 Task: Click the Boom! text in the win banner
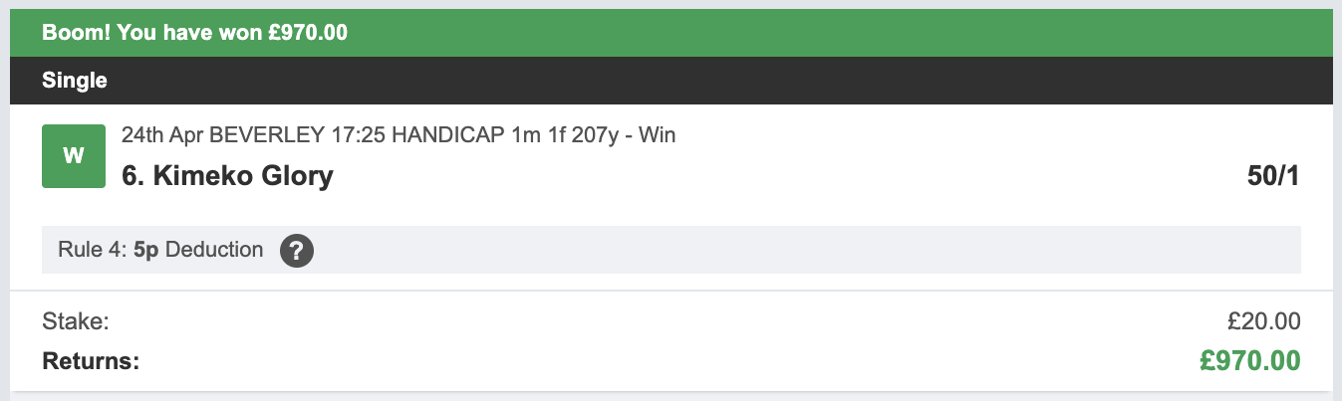click(x=76, y=33)
